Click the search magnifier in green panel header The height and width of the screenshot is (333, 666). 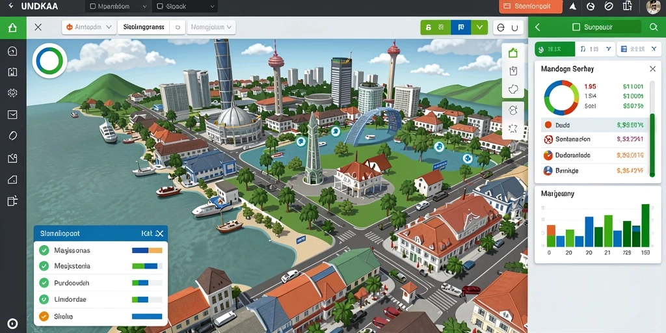(654, 27)
